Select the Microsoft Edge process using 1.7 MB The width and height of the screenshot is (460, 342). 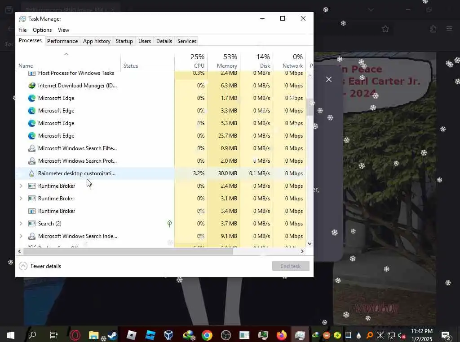(161, 98)
